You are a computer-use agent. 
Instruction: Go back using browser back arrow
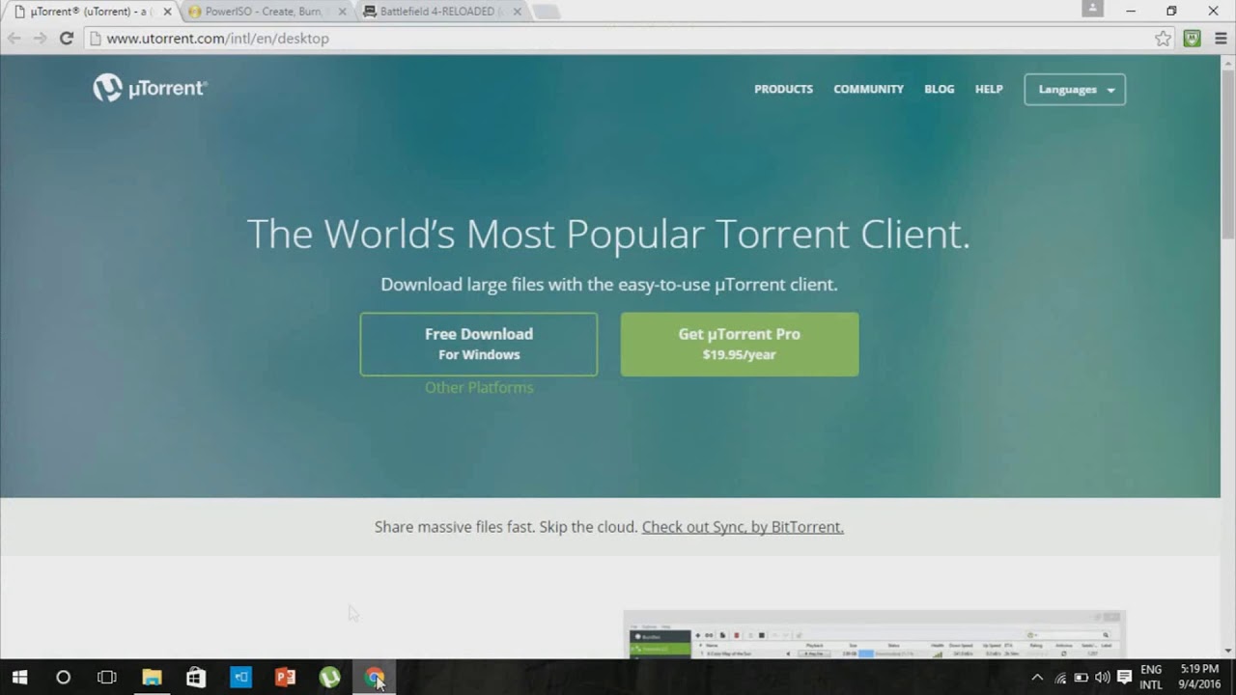coord(14,39)
